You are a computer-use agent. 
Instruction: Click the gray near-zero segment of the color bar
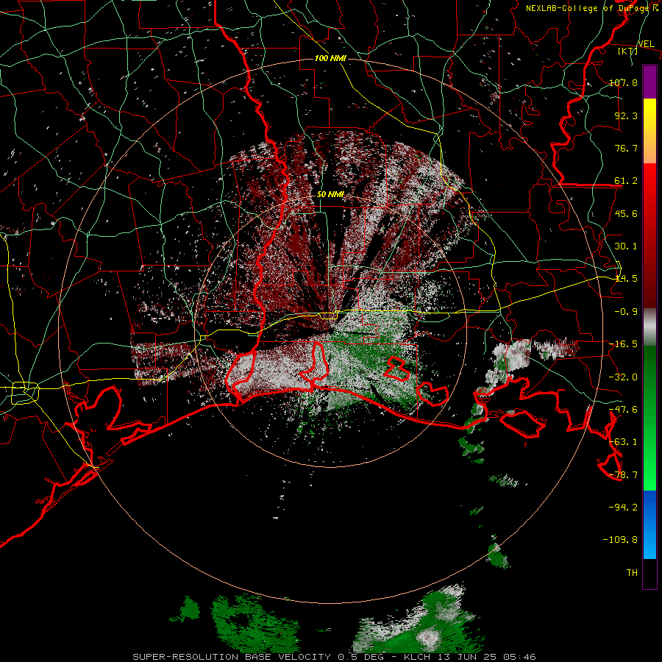(649, 327)
